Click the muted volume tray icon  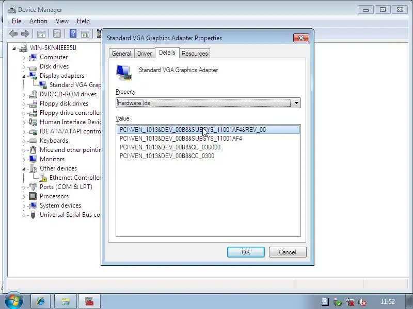(362, 302)
